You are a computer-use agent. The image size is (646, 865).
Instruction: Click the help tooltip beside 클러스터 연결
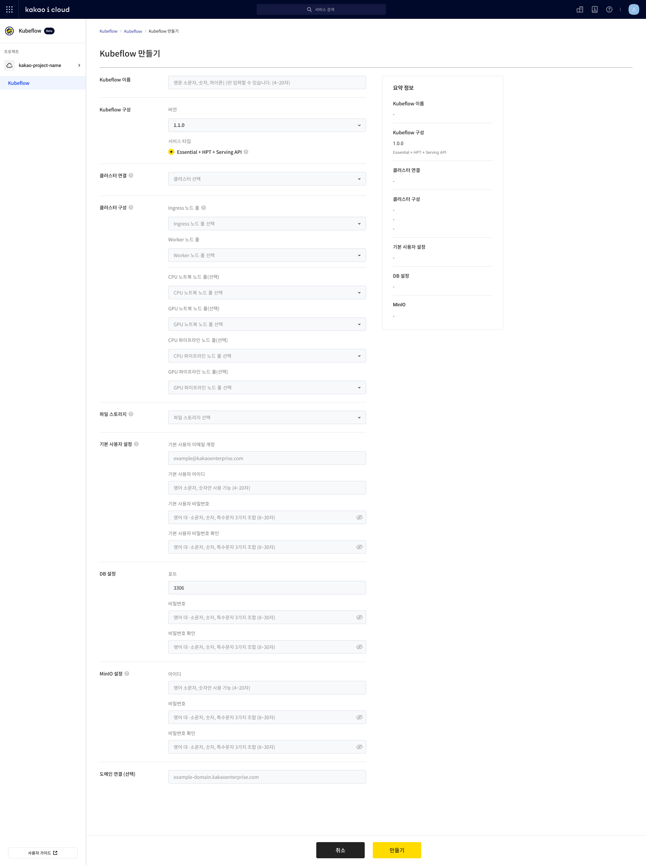click(x=131, y=175)
